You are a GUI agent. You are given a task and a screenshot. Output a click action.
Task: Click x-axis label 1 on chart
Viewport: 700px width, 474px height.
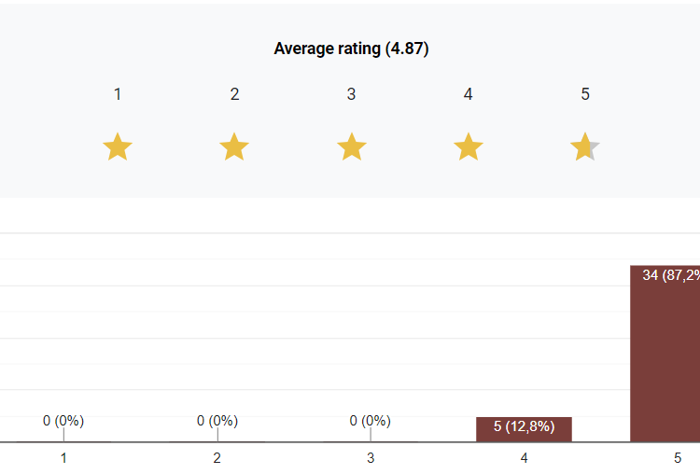click(63, 458)
